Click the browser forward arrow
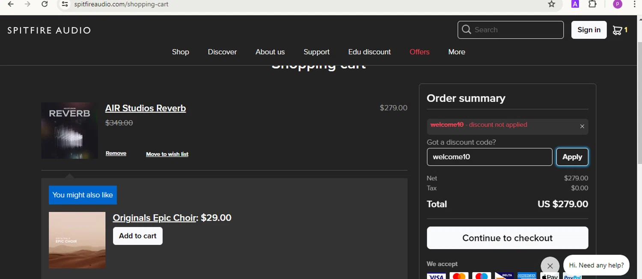 (x=27, y=4)
